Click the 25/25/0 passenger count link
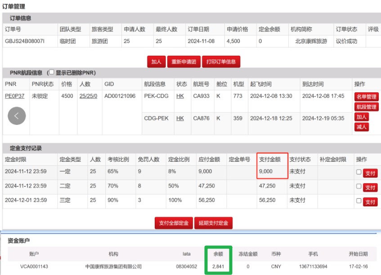Viewport: 381px width, 275px height. click(x=88, y=96)
